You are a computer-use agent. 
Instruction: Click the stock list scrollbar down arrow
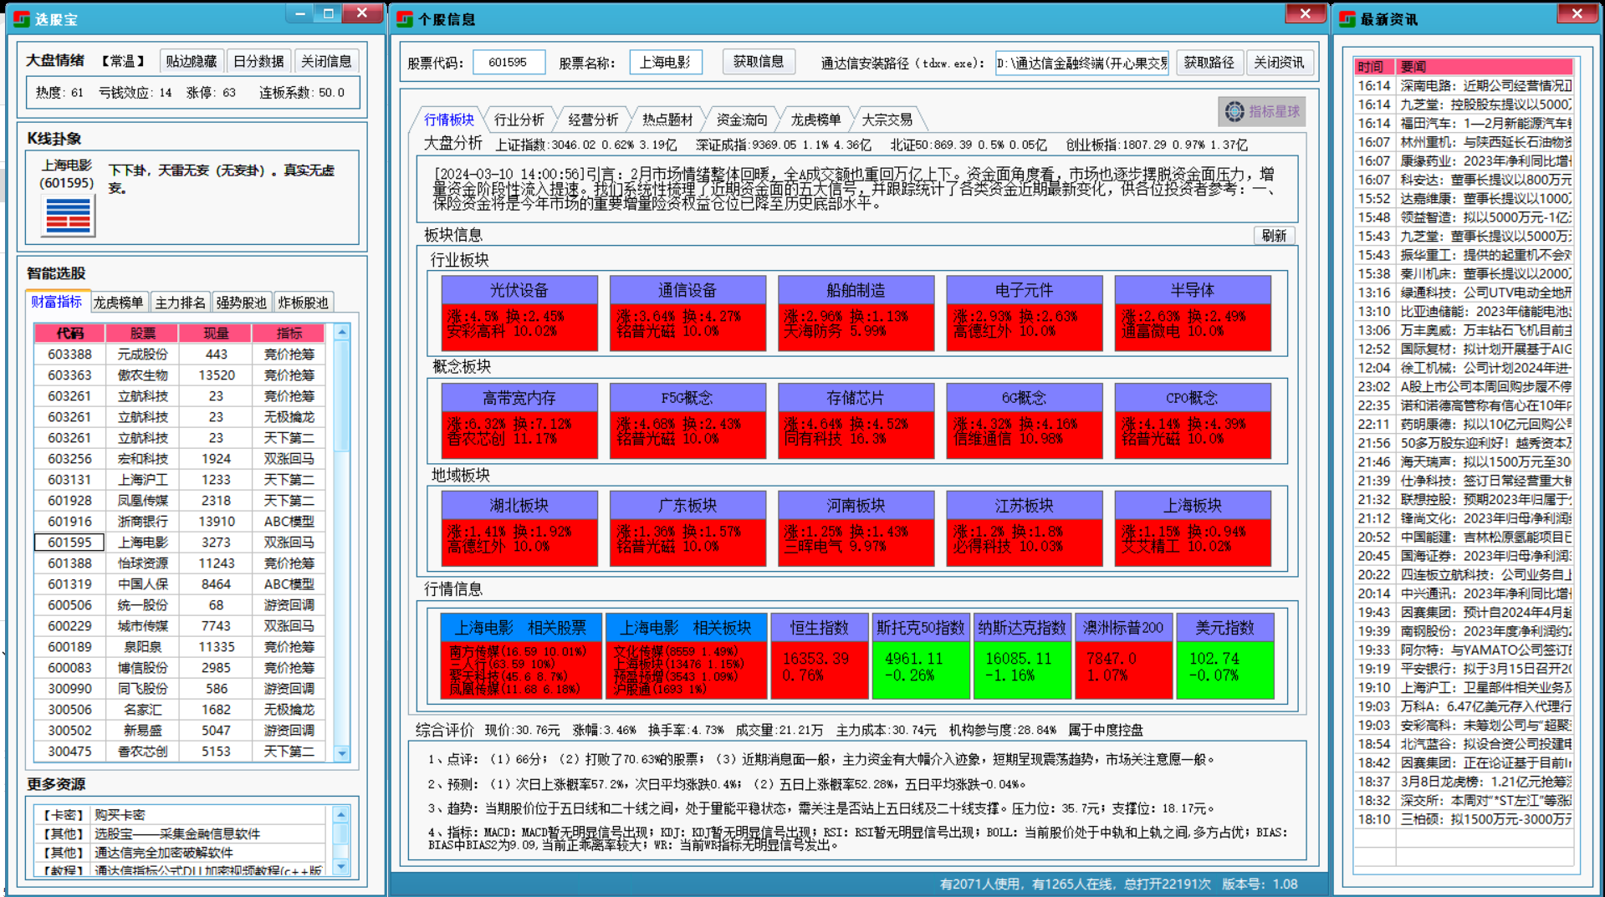pyautogui.click(x=341, y=753)
